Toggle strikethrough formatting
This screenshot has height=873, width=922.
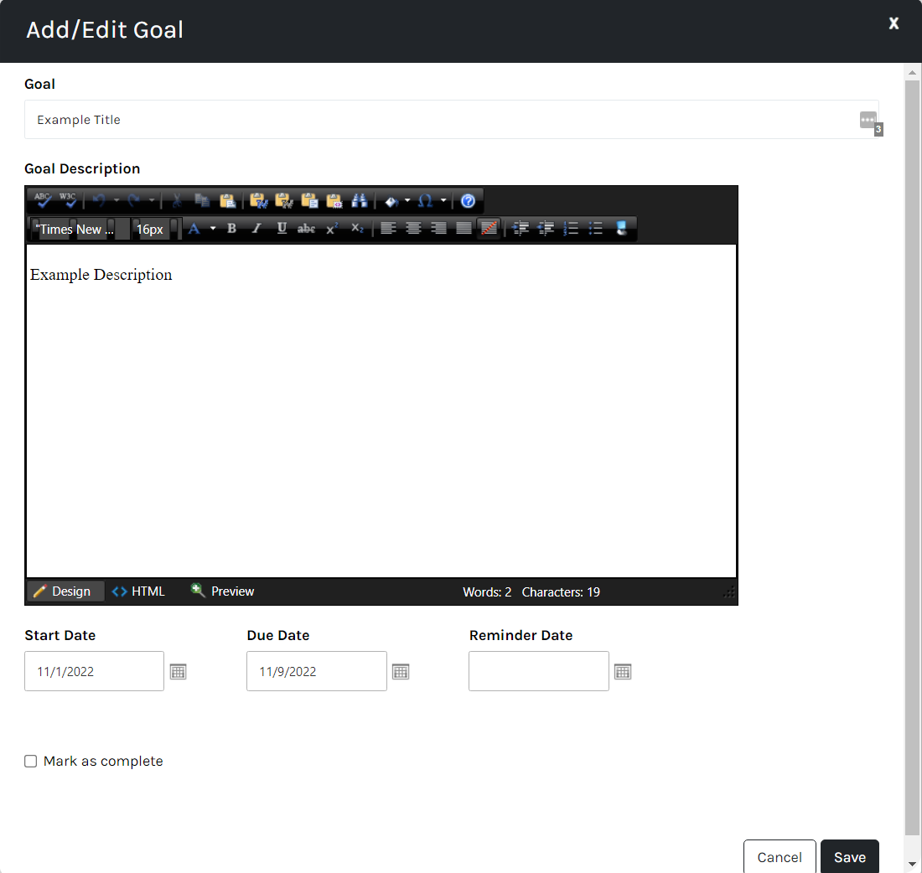point(306,228)
